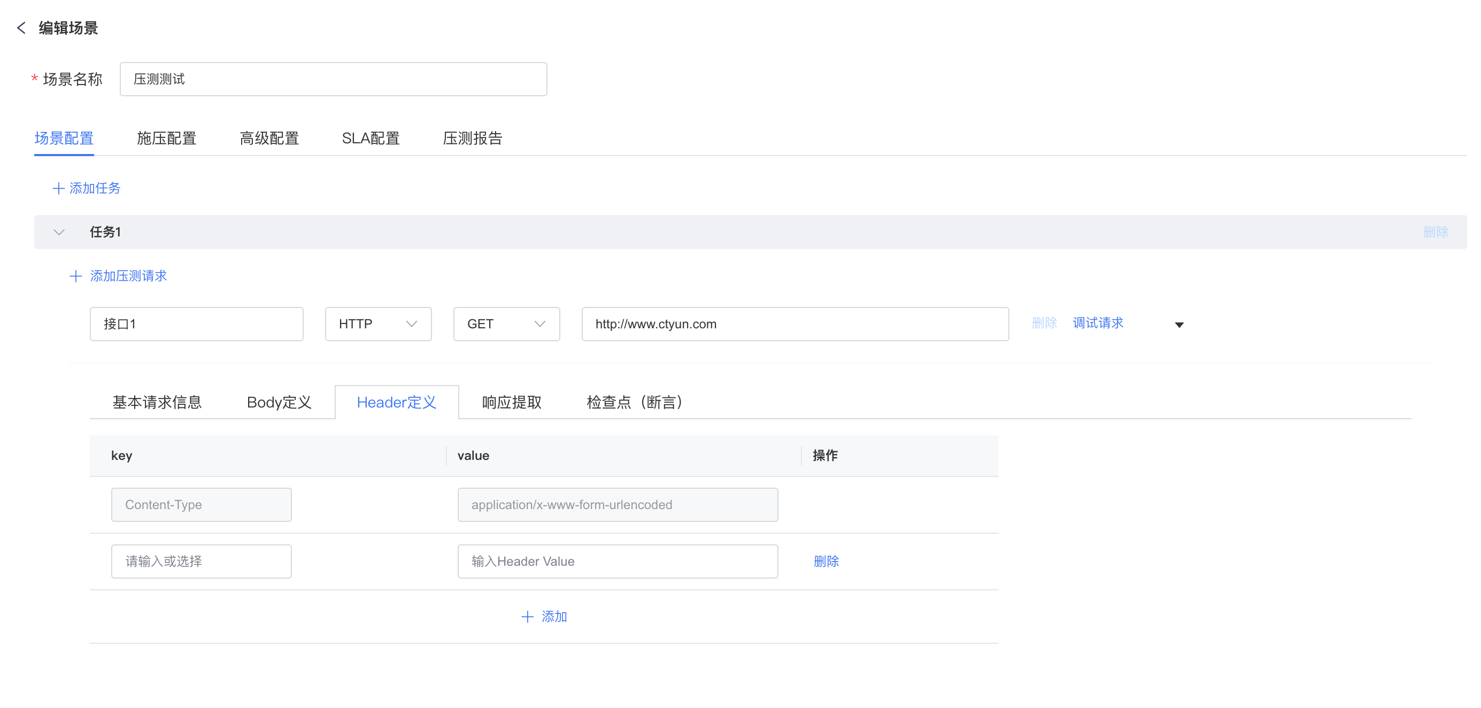The height and width of the screenshot is (708, 1481).
Task: Click 删除 in the empty header row
Action: click(826, 561)
